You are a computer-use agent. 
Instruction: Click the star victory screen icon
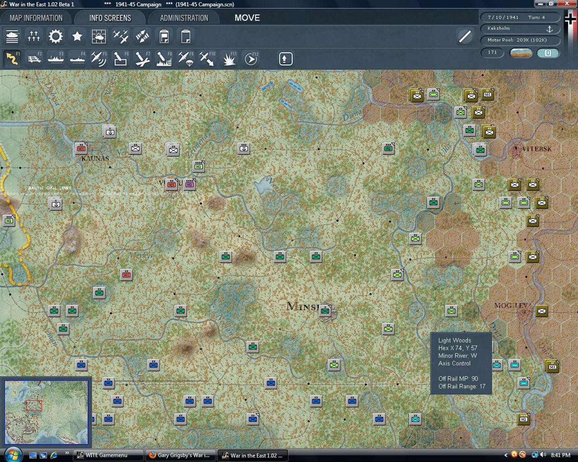point(77,37)
